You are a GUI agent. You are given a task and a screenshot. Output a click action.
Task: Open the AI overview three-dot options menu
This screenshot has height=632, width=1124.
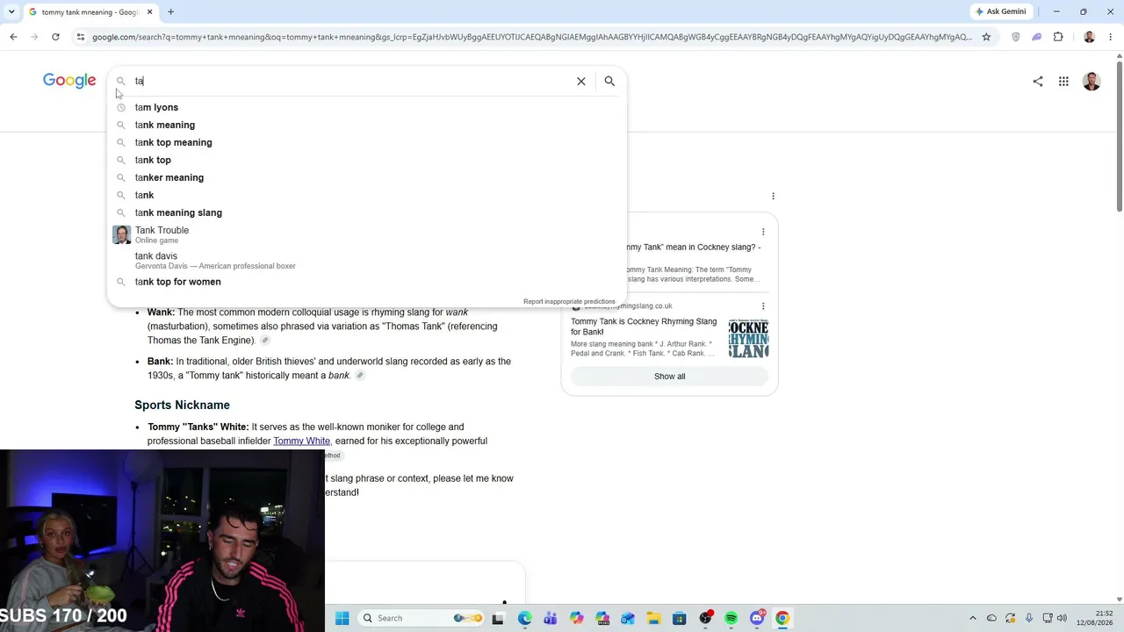click(773, 196)
